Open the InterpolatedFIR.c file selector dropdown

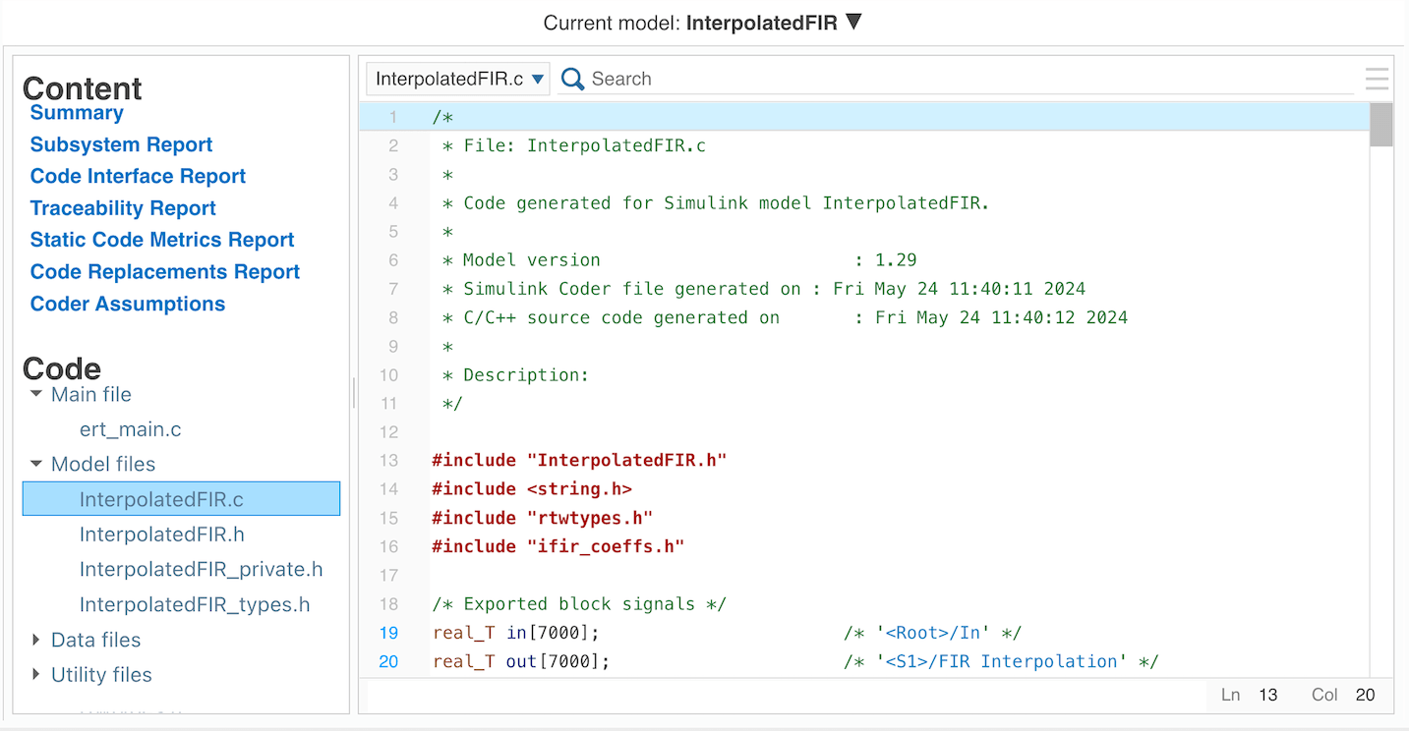pyautogui.click(x=458, y=80)
